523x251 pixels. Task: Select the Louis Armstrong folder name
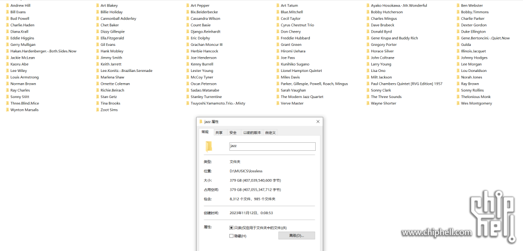[25, 77]
